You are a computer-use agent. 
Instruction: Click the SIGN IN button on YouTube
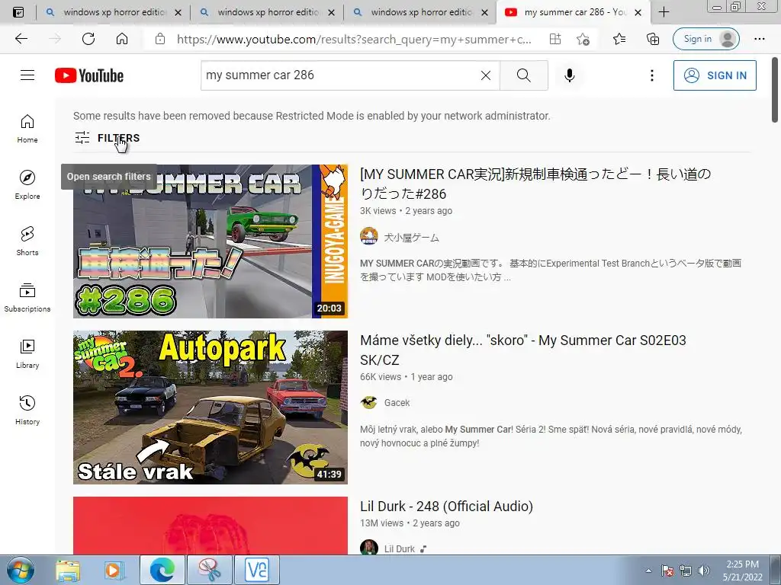pos(715,75)
